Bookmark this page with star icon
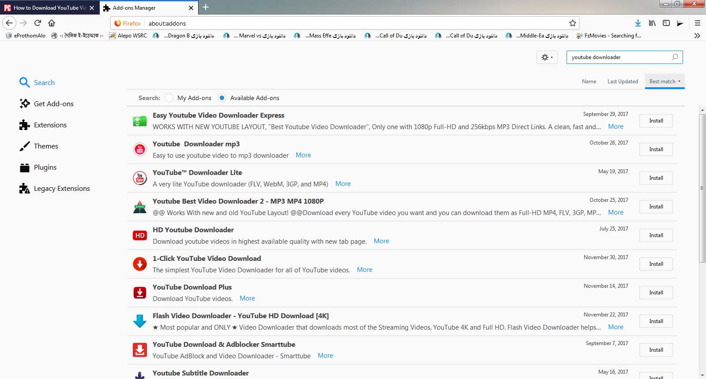This screenshot has width=706, height=379. click(x=572, y=23)
